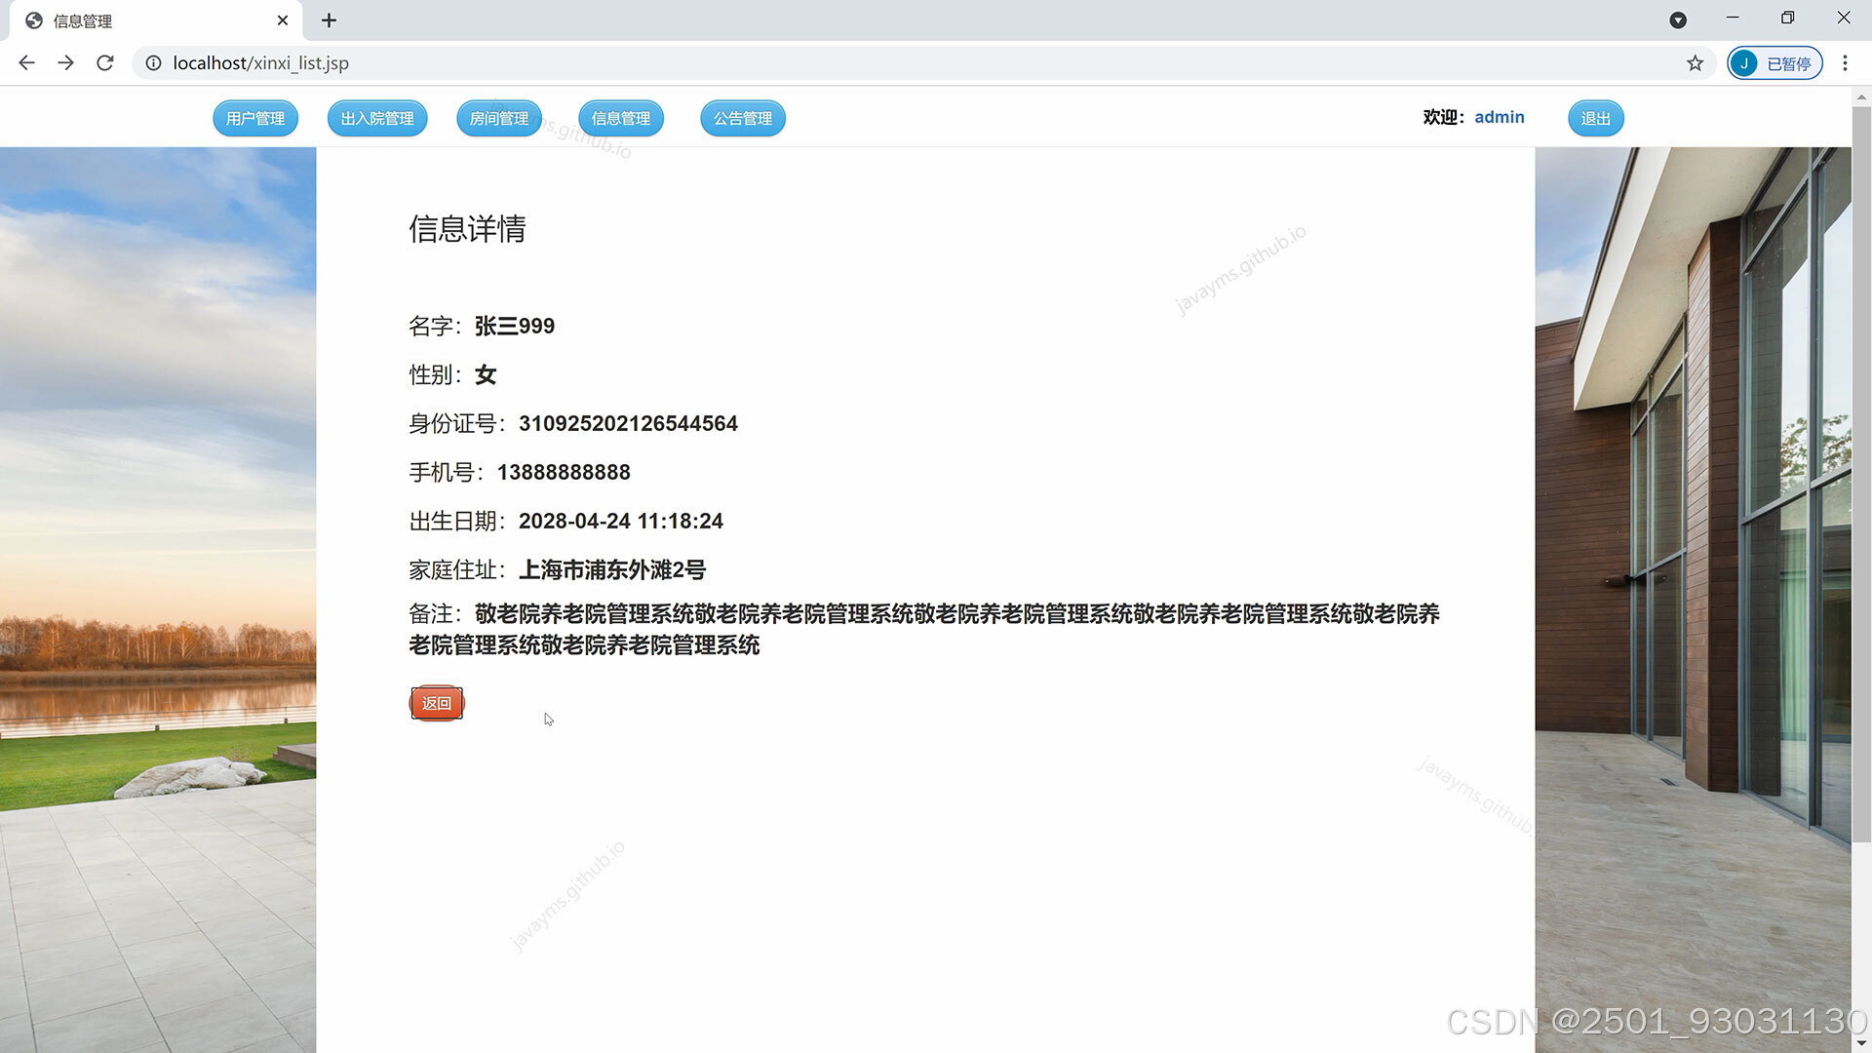Open the tab search dropdown icon
Image resolution: width=1872 pixels, height=1053 pixels.
[1678, 20]
